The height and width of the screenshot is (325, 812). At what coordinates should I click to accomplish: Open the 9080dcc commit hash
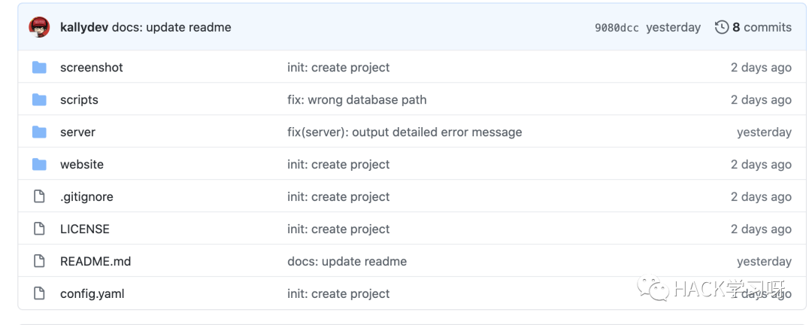click(x=617, y=28)
